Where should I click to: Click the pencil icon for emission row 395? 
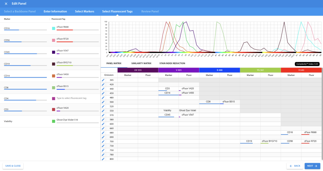(x=103, y=80)
